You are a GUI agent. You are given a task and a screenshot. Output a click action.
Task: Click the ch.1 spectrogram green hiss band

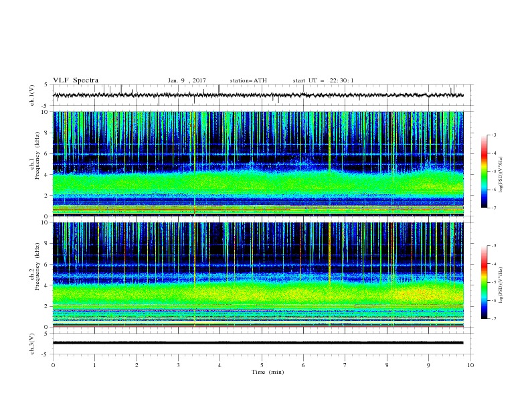[x=258, y=184]
